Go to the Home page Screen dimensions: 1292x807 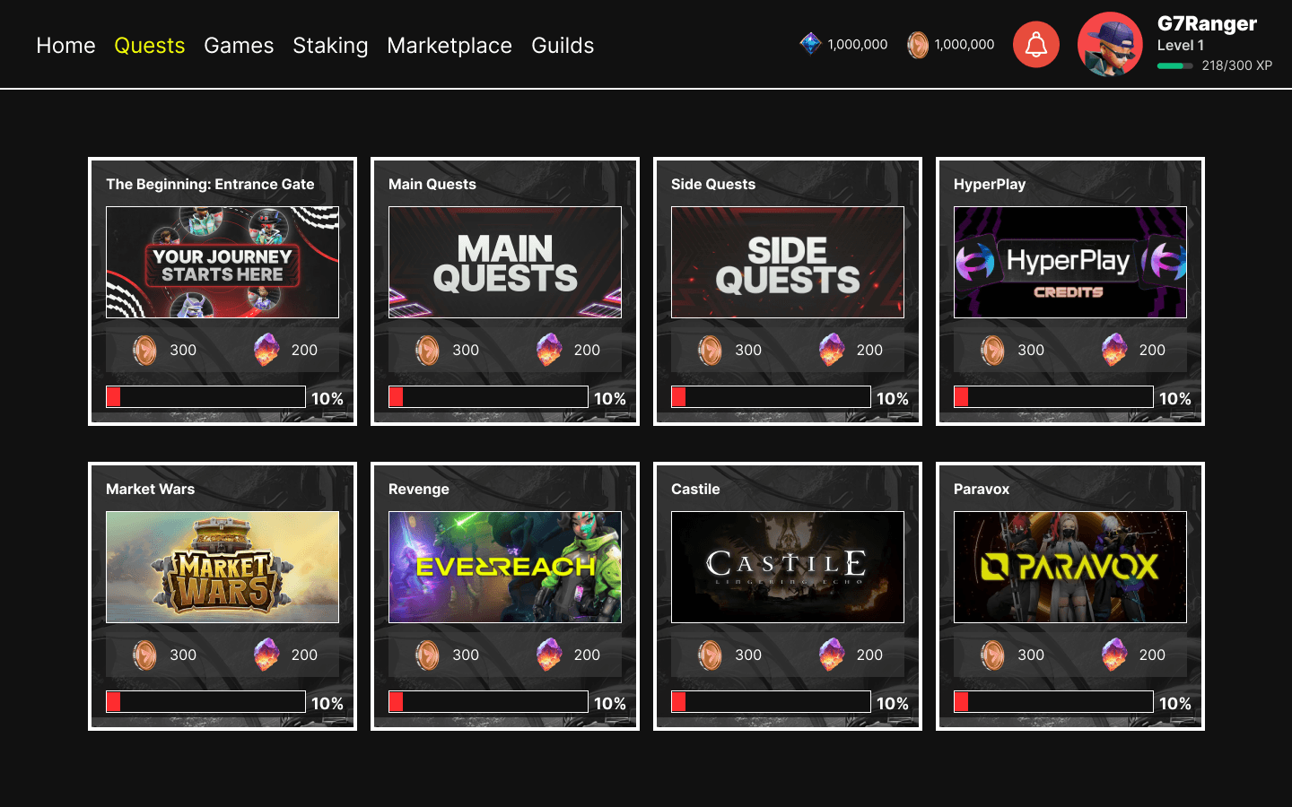(65, 46)
